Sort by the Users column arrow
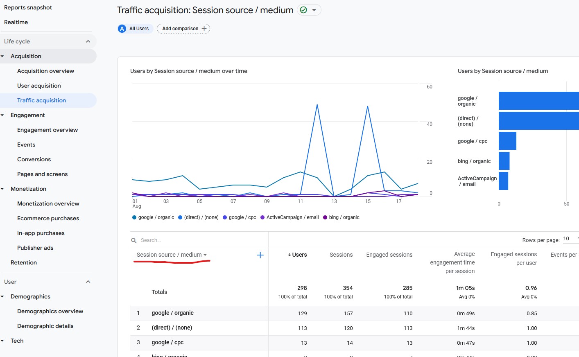579x357 pixels. (x=289, y=255)
